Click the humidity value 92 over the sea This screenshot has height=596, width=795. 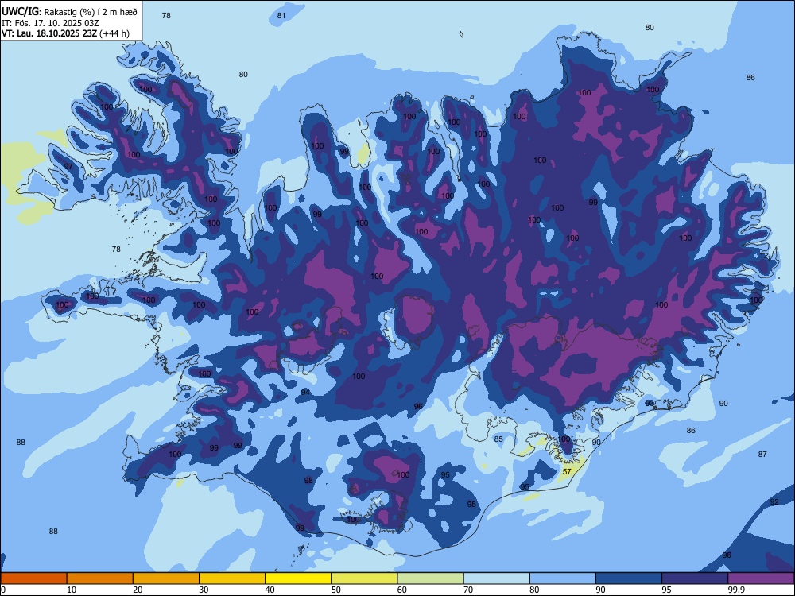[x=774, y=502]
